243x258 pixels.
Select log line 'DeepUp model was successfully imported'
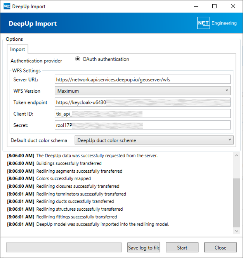tap(88, 224)
